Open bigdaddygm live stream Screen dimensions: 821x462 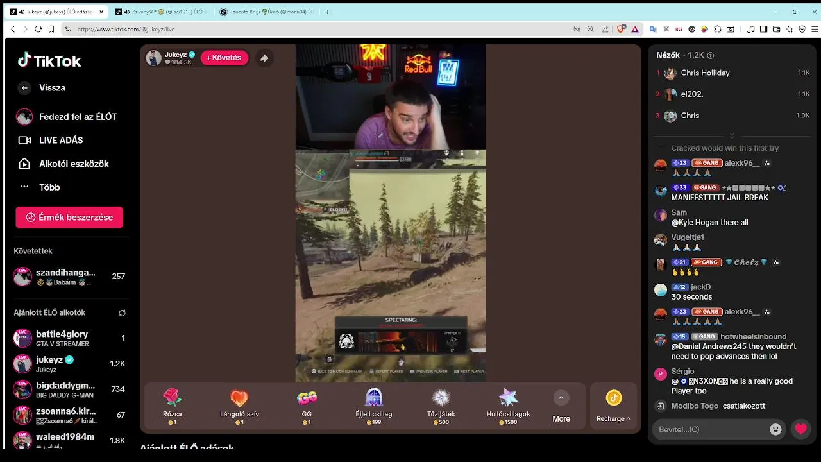[x=69, y=389]
